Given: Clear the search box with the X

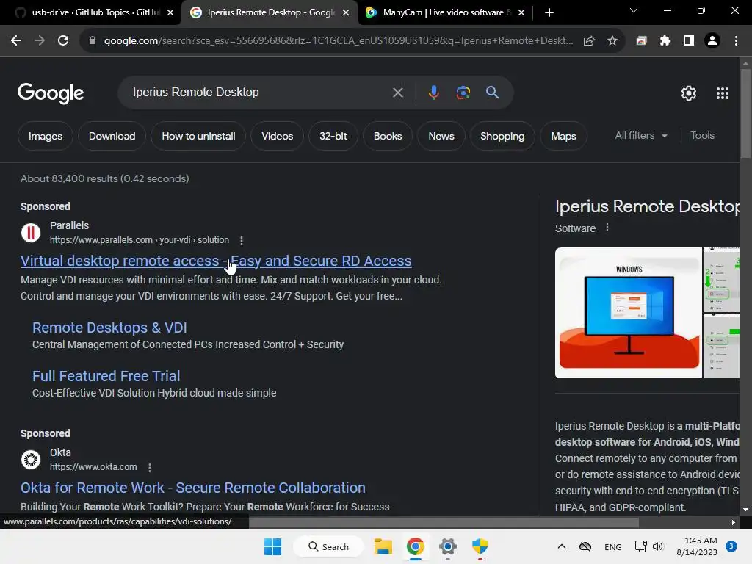Looking at the screenshot, I should pos(397,93).
